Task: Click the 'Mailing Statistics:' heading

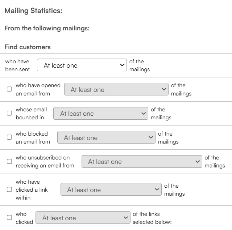Action: point(33,11)
